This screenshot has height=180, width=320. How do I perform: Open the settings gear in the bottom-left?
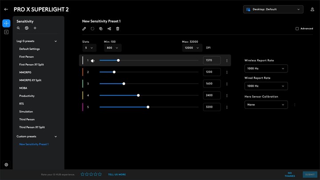(x=6, y=164)
